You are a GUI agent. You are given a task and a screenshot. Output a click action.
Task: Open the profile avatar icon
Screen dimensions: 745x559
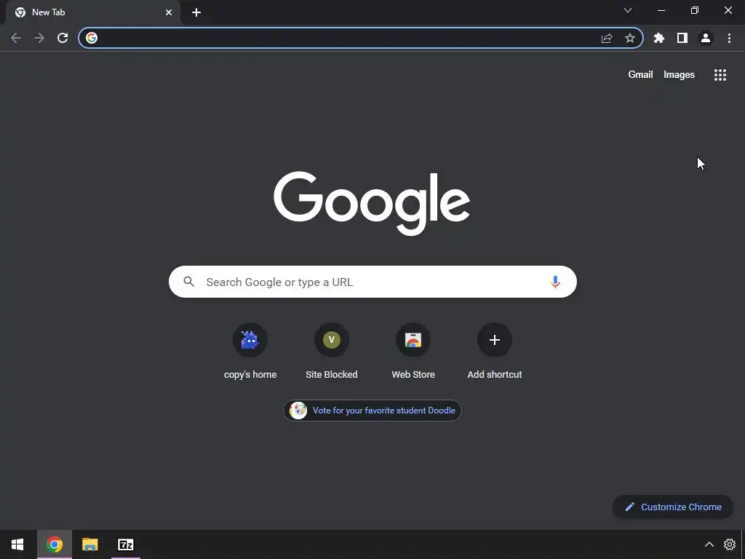tap(706, 38)
